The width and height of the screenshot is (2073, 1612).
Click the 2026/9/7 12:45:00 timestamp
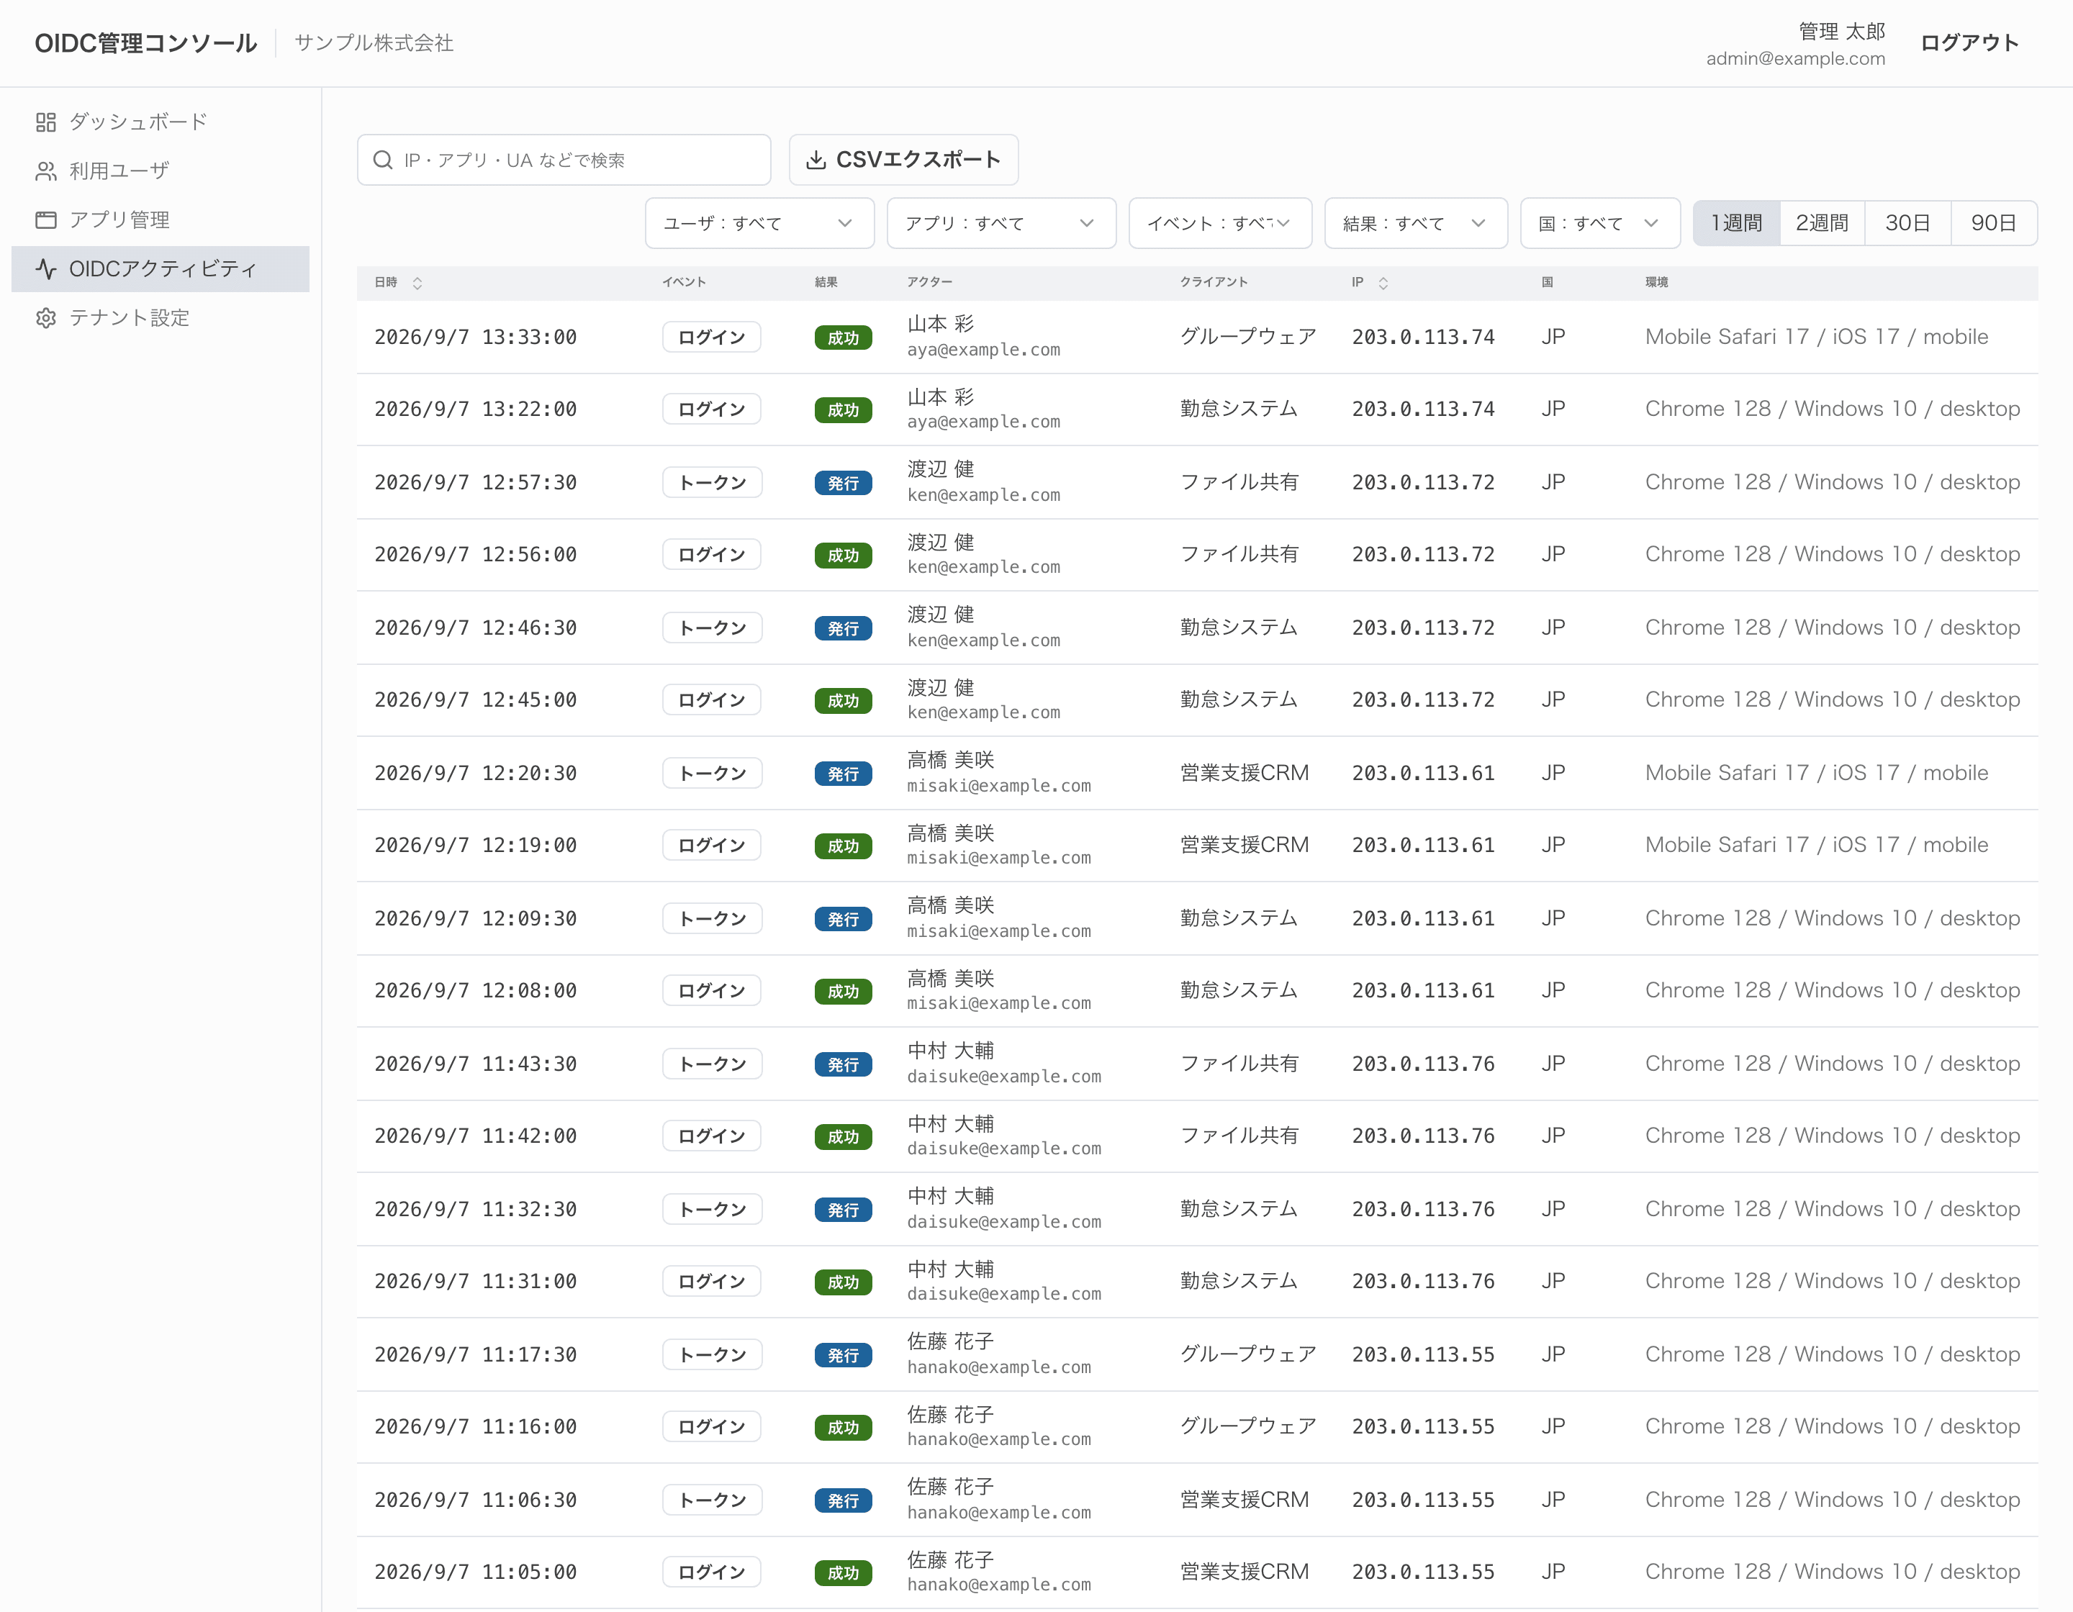point(476,700)
